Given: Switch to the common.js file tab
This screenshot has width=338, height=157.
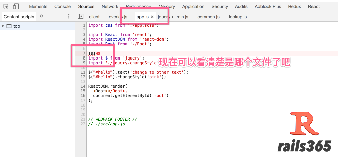Looking at the screenshot, I should pyautogui.click(x=208, y=17).
